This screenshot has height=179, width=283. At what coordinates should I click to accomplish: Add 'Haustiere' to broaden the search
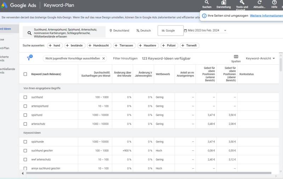[148, 45]
